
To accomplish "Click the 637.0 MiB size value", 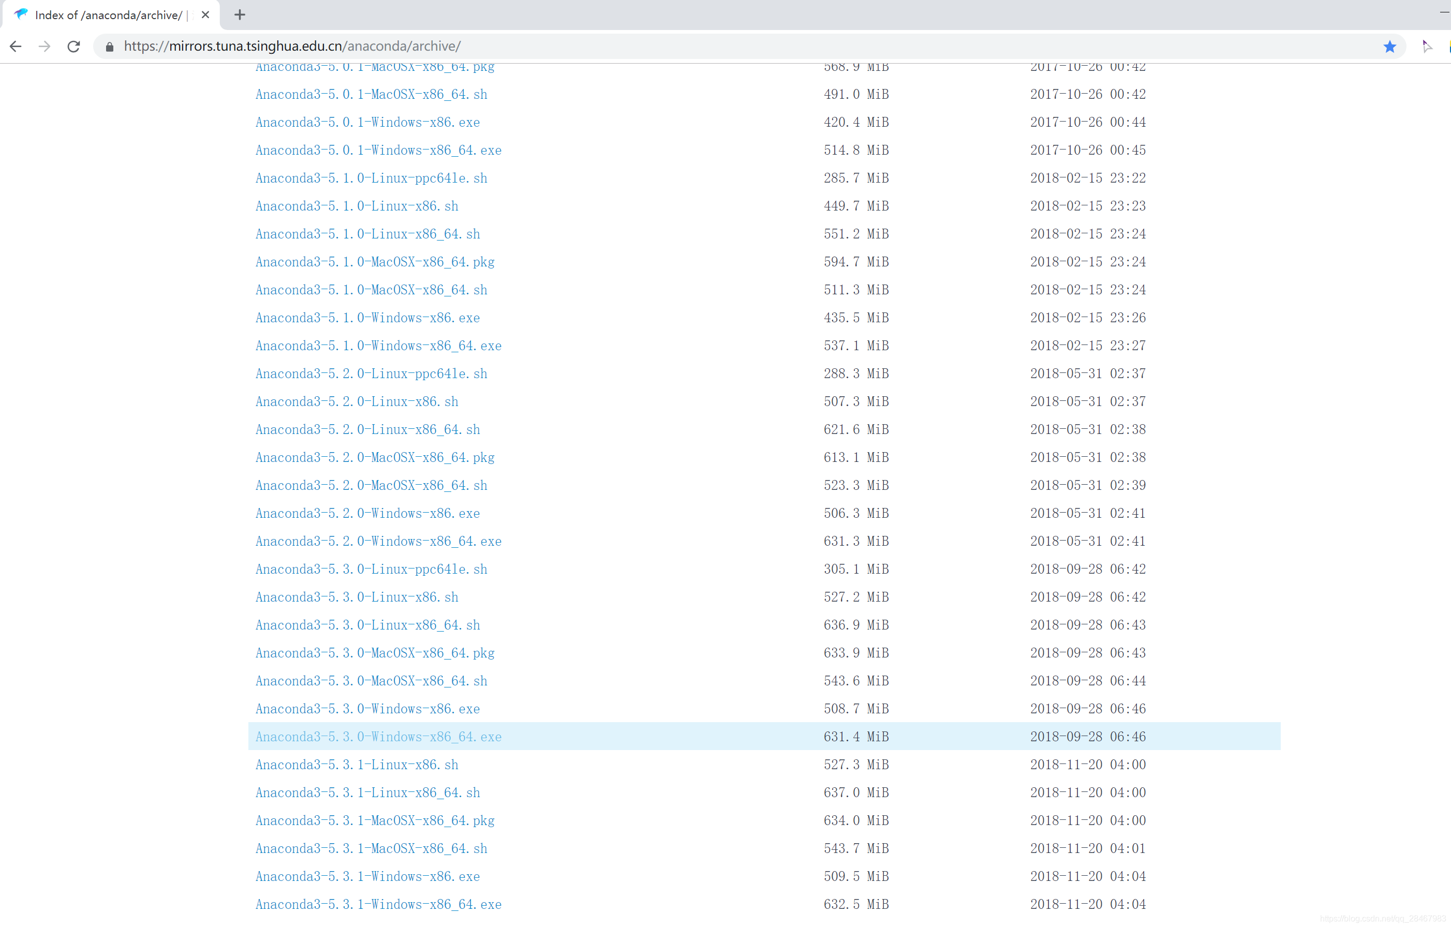I will click(x=856, y=792).
